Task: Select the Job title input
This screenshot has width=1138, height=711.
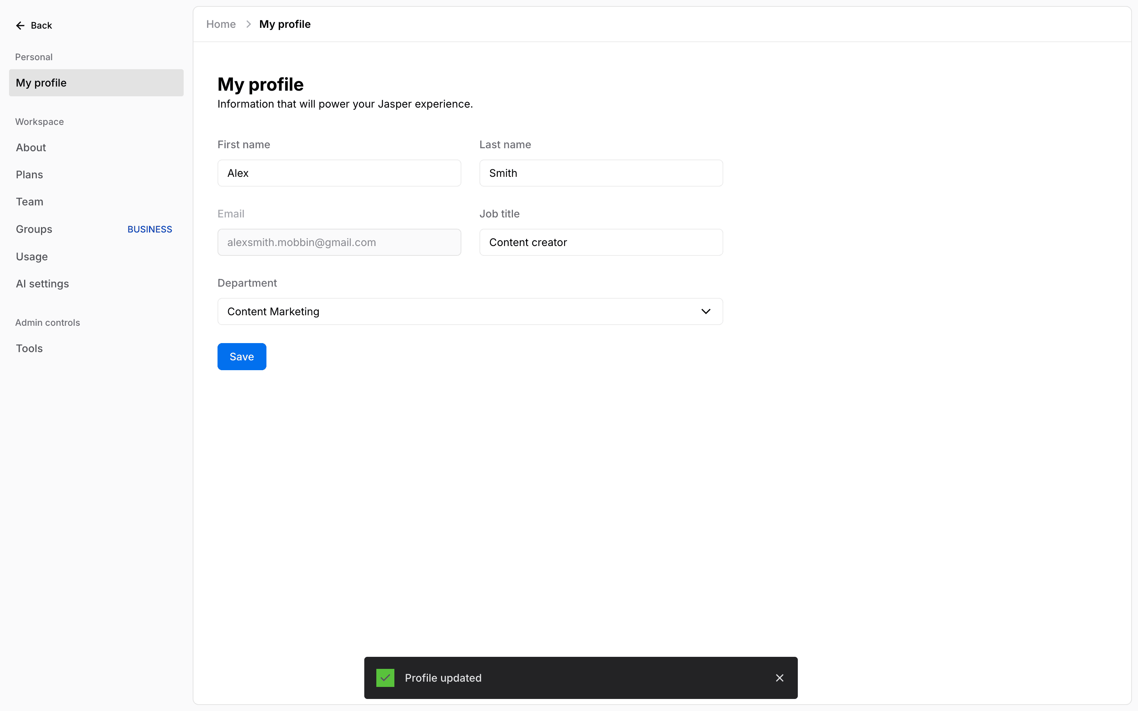Action: [601, 242]
